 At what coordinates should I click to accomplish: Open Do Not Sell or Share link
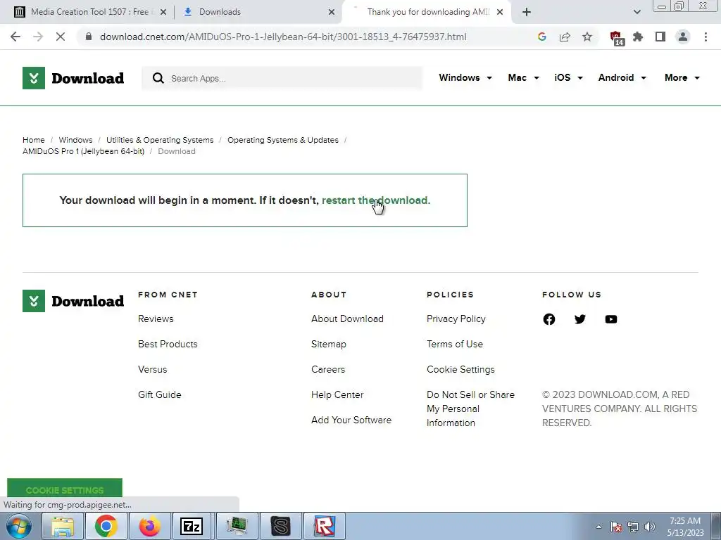click(471, 409)
